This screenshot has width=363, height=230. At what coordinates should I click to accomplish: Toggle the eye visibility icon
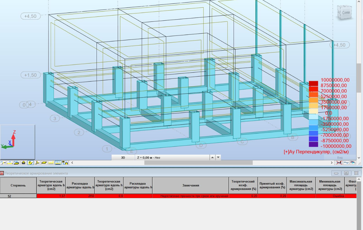pos(353,162)
